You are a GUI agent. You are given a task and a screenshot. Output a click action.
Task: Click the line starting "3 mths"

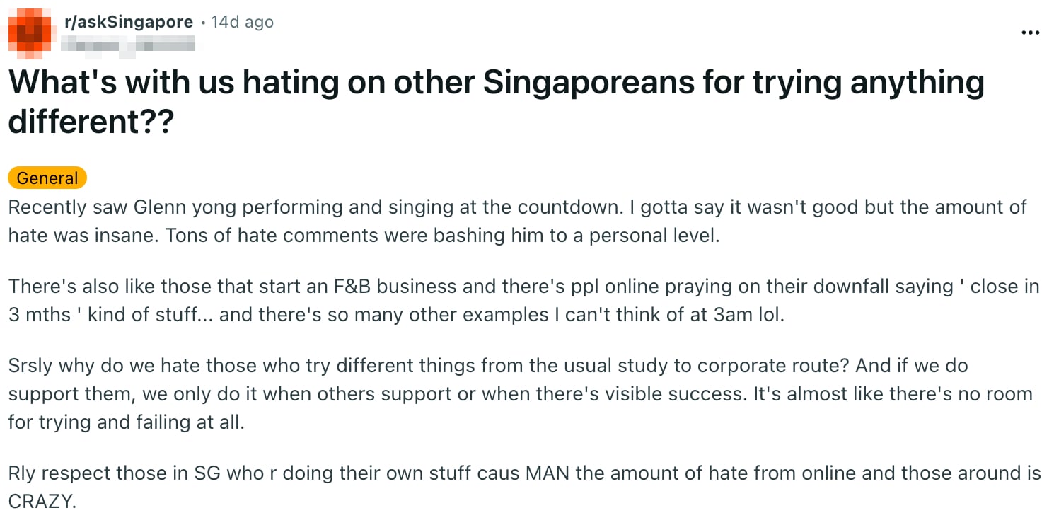396,314
